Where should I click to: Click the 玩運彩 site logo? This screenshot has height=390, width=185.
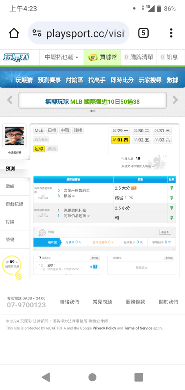pos(16,57)
